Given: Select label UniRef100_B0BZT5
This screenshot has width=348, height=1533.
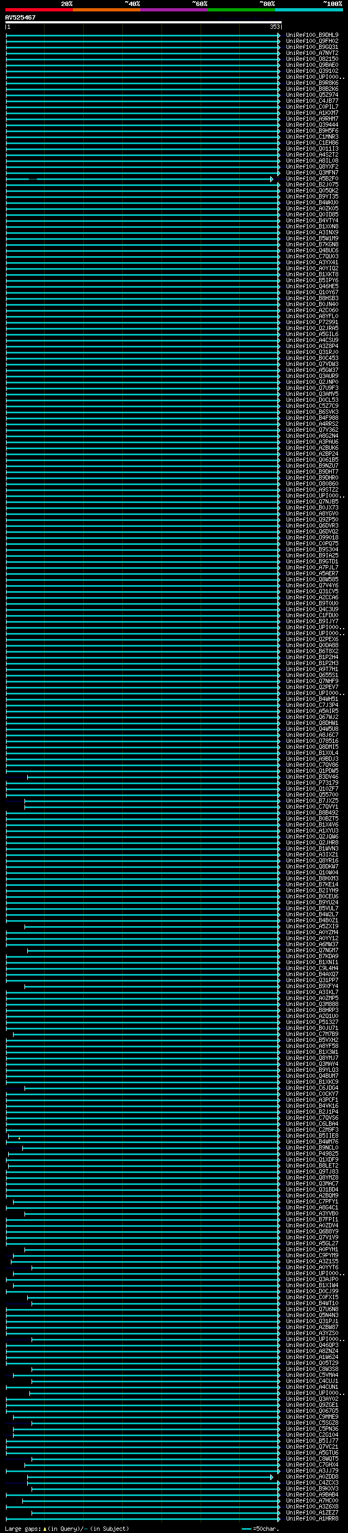Looking at the screenshot, I should pyautogui.click(x=312, y=818).
